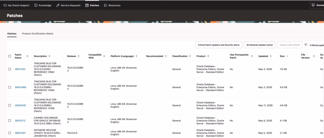Screen dimensions: 324x138
Task: Check the box for patch 39350491
Action: click(x=9, y=105)
